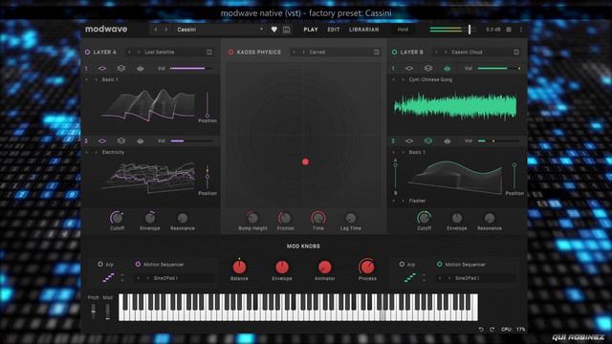Select A/B blend mode for Layer A oscillator 1
This screenshot has height=344, width=612.
(x=121, y=68)
